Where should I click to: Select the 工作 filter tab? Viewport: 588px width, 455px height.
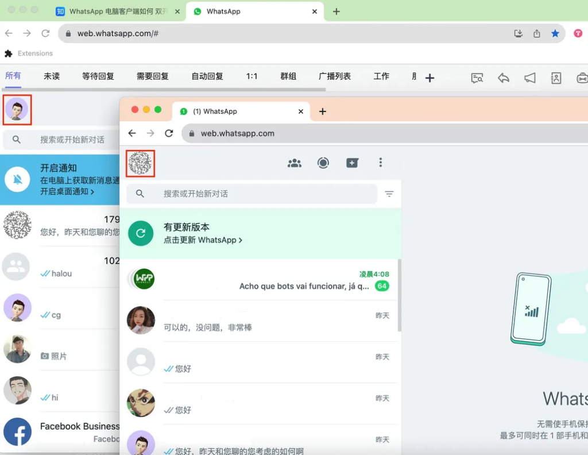point(381,76)
